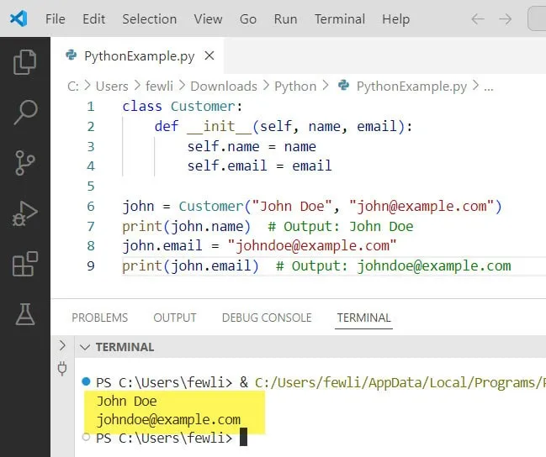
Task: Open the View menu
Action: point(208,18)
